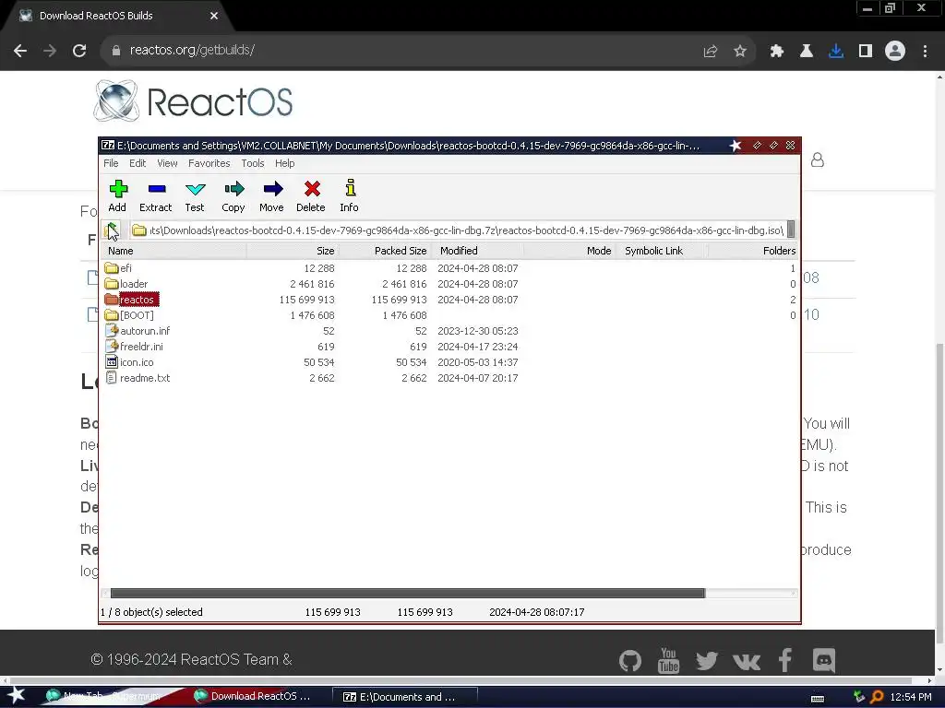Open the address bar dropdown in 7-Zip
Image resolution: width=945 pixels, height=708 pixels.
(x=791, y=230)
